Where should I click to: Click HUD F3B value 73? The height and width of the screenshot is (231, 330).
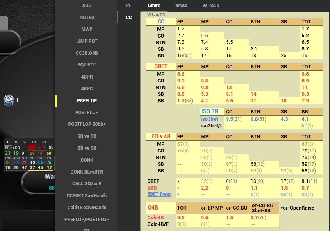7,163
